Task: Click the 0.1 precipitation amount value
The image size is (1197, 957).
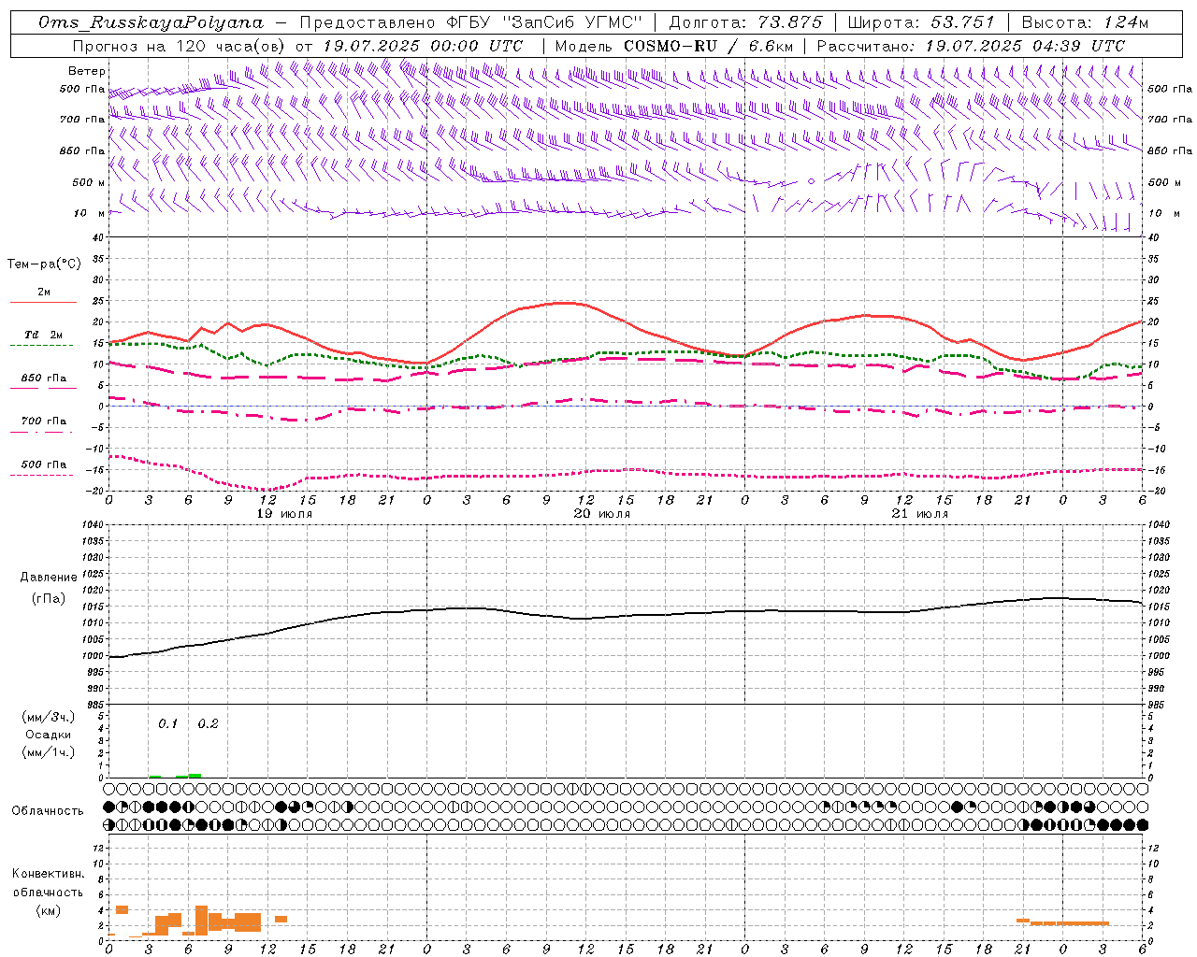Action: point(168,724)
